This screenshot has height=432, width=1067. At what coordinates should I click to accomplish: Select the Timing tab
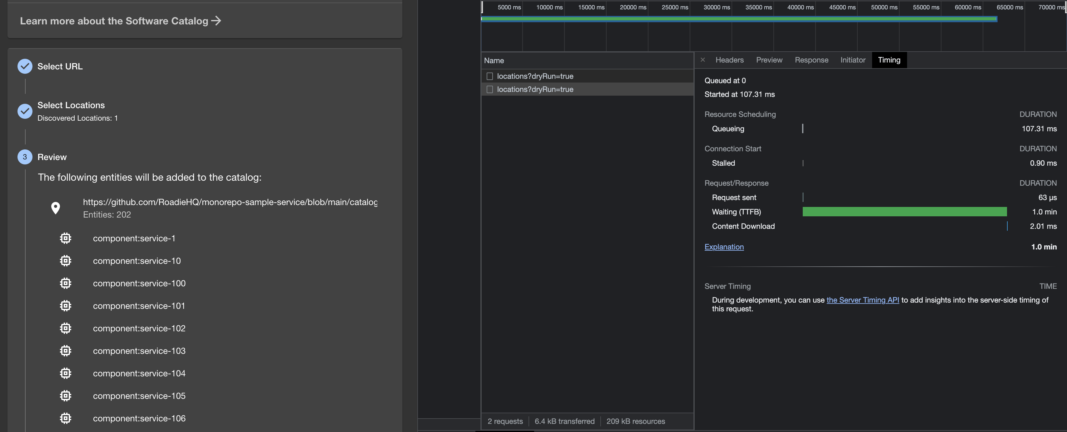(x=889, y=60)
